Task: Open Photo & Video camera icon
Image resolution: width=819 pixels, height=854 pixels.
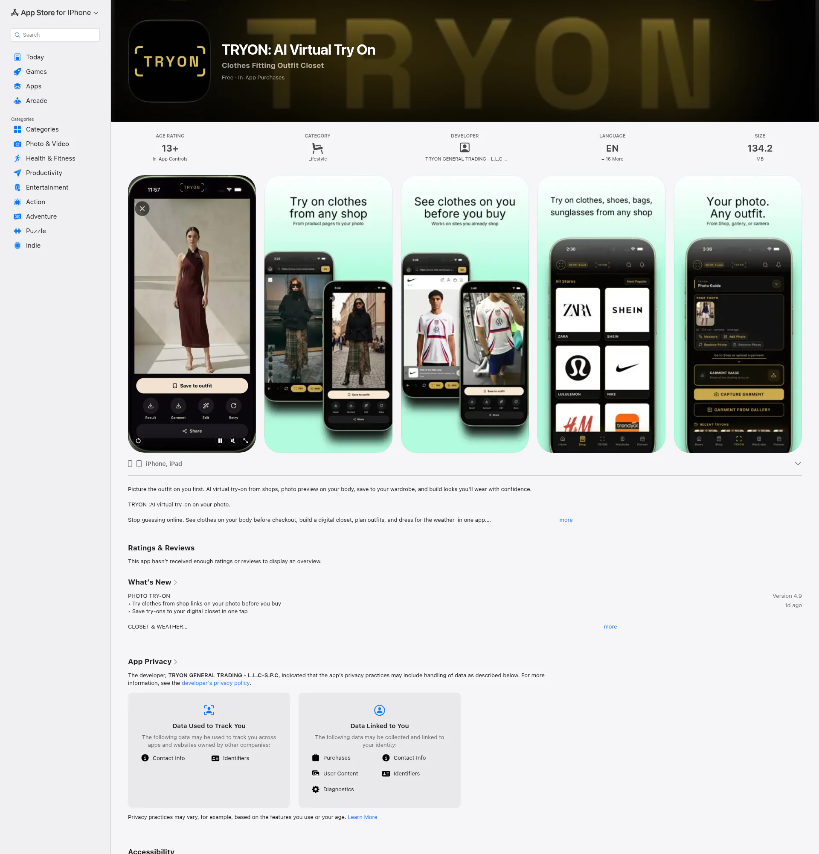Action: tap(17, 144)
